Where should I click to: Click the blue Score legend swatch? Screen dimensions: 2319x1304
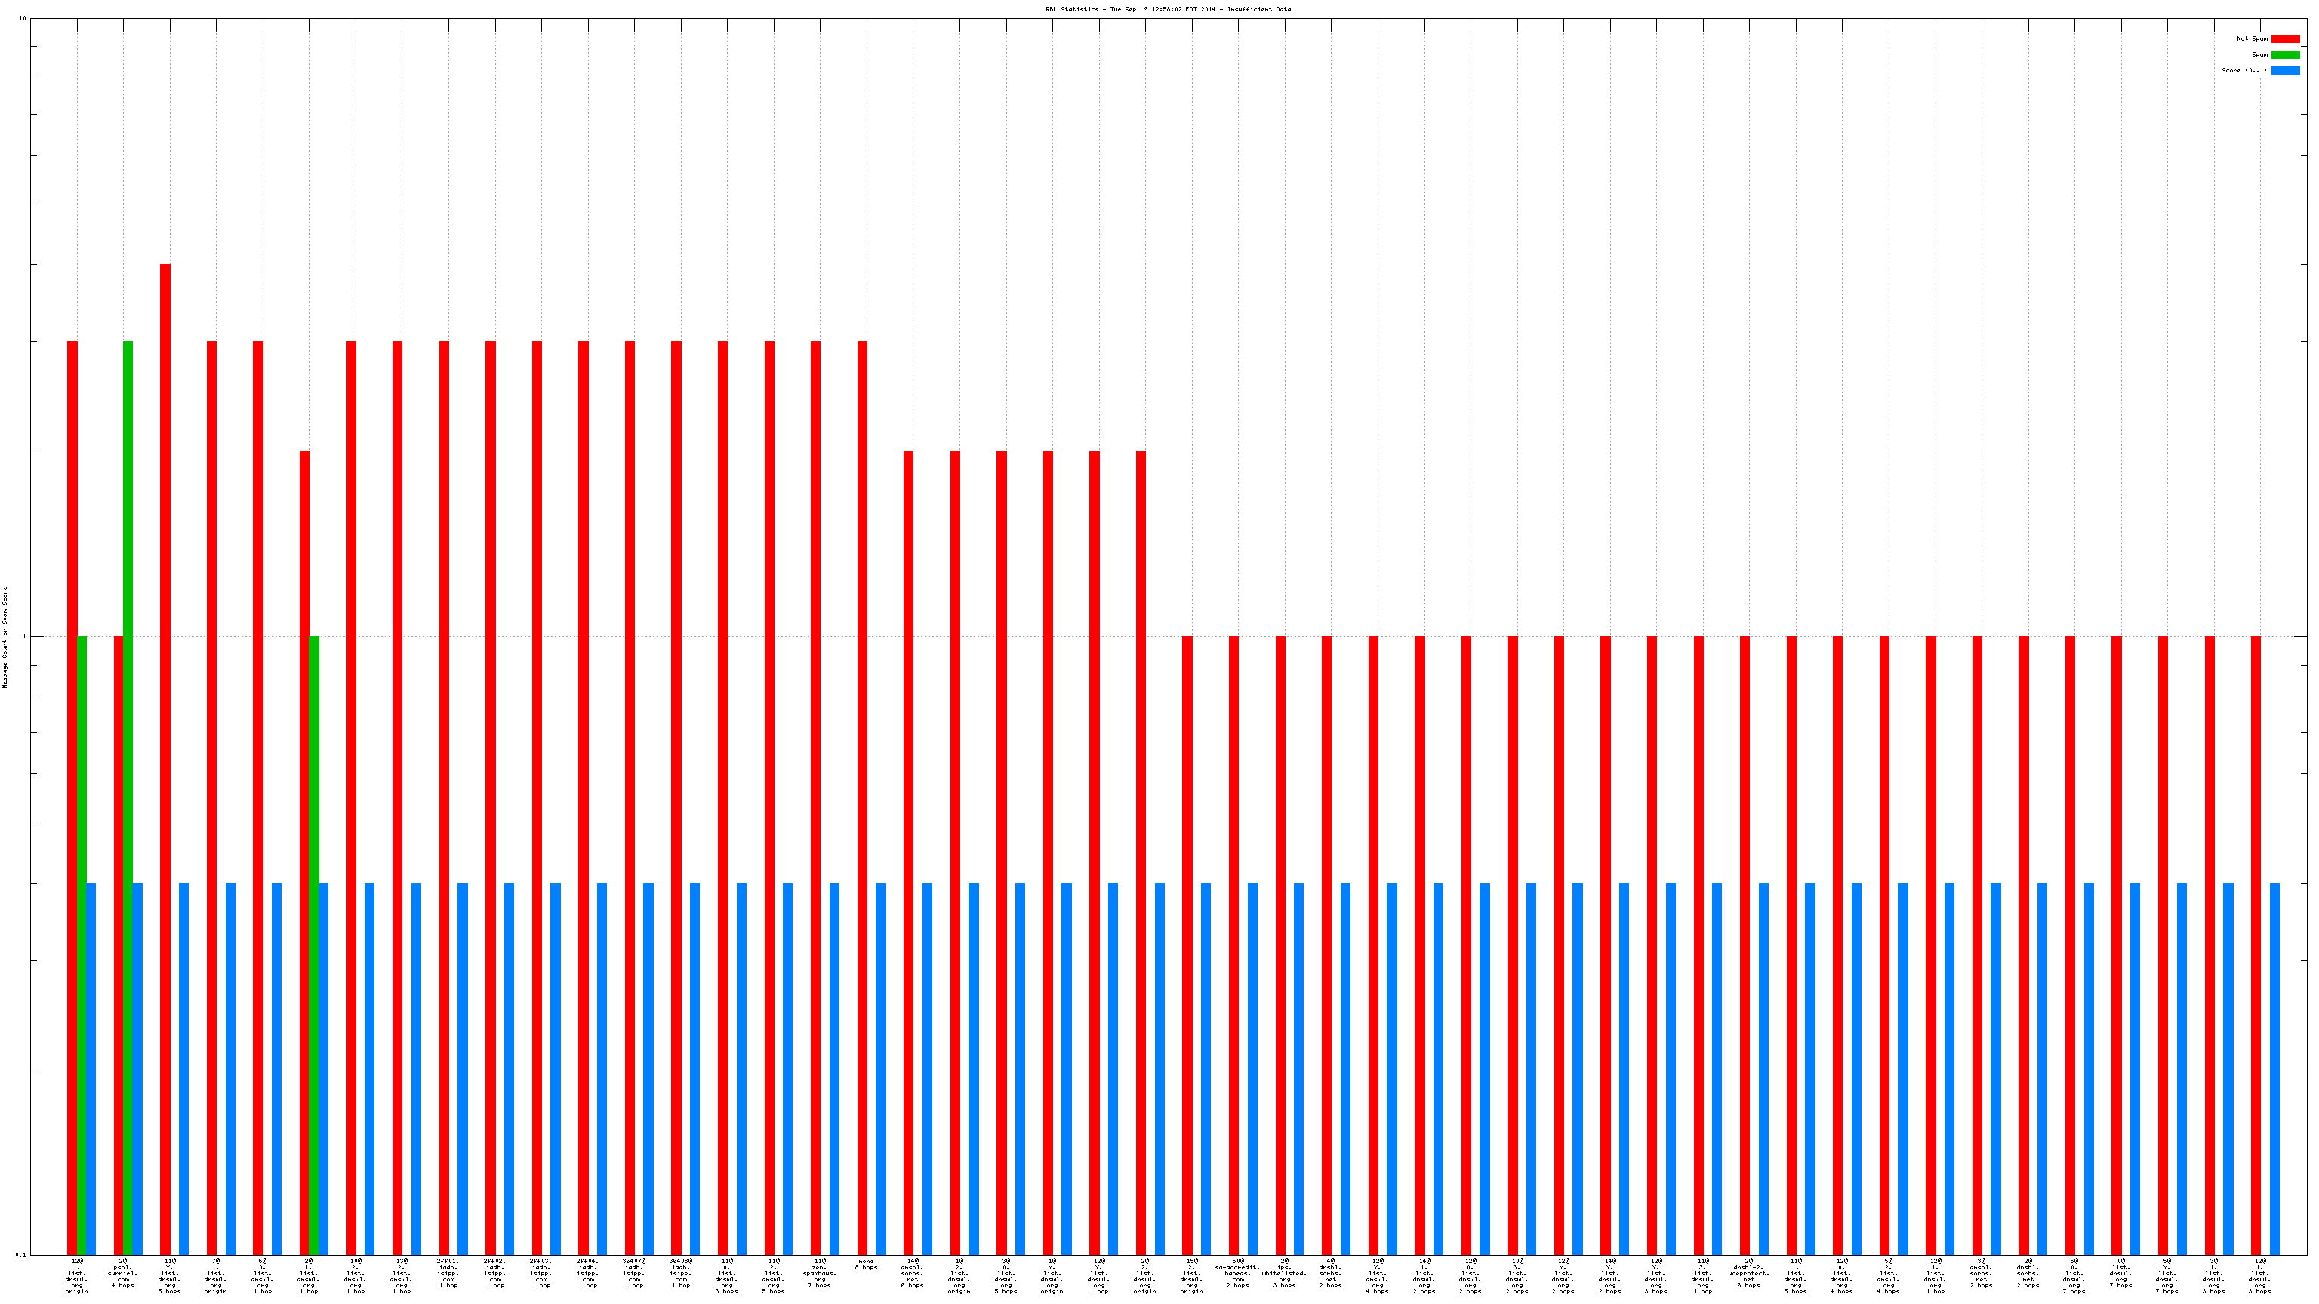[2285, 70]
